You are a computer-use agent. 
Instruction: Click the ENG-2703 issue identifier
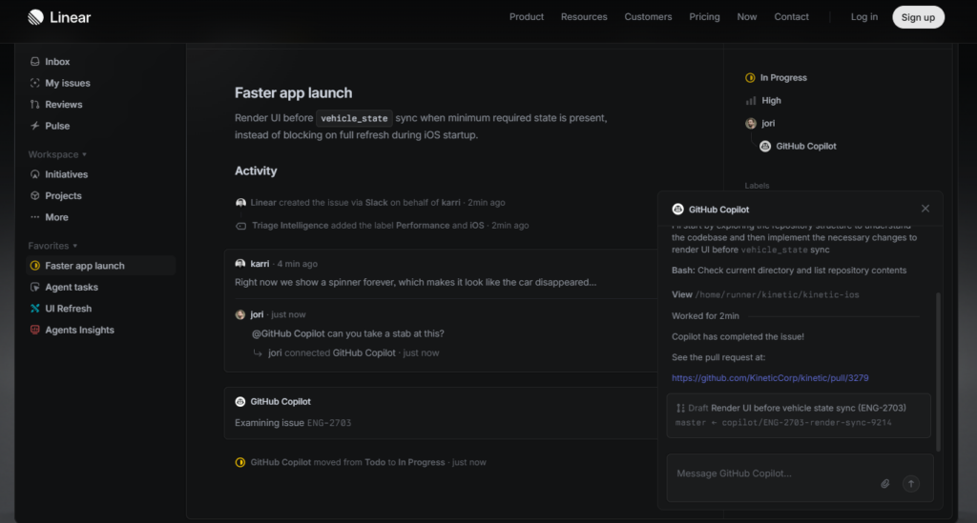click(x=329, y=423)
